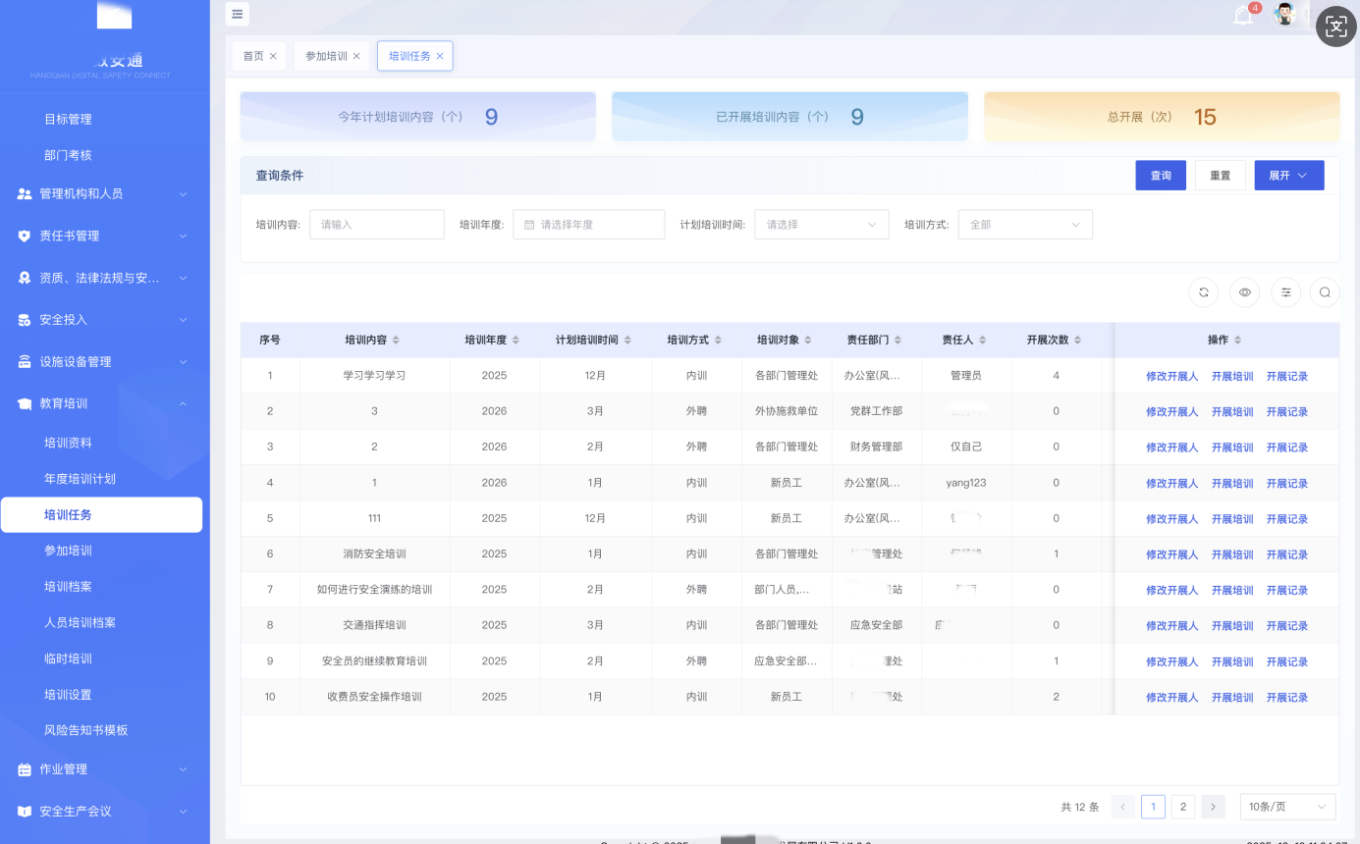This screenshot has height=844, width=1360.
Task: Toggle the eye visibility icon above table
Action: [1244, 291]
